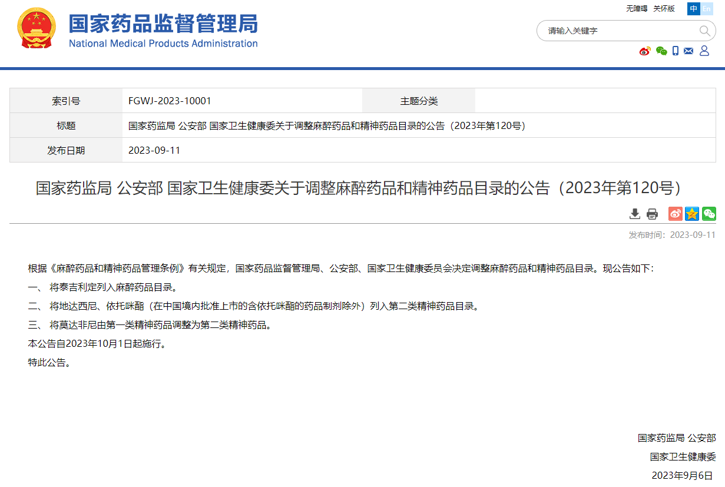725x487 pixels.
Task: Click the 主题分类 table header cell
Action: pos(420,100)
